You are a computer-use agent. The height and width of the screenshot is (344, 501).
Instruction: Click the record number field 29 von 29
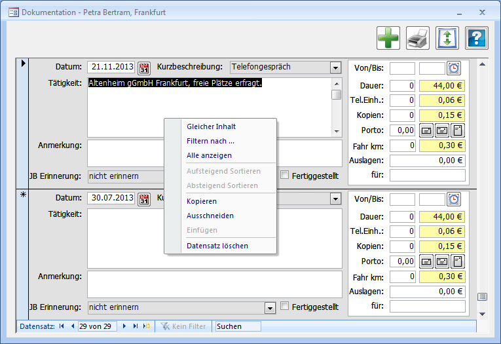[x=98, y=326]
